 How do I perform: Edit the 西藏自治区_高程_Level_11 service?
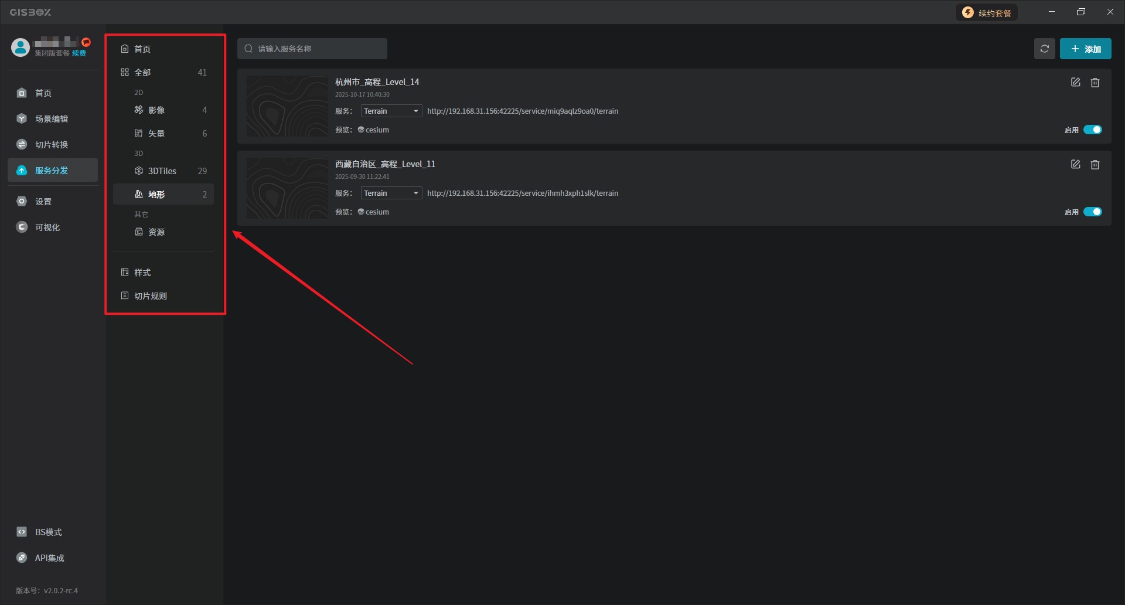[1075, 165]
